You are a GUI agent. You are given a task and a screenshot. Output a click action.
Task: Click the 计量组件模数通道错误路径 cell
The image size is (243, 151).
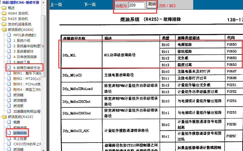coord(131,131)
